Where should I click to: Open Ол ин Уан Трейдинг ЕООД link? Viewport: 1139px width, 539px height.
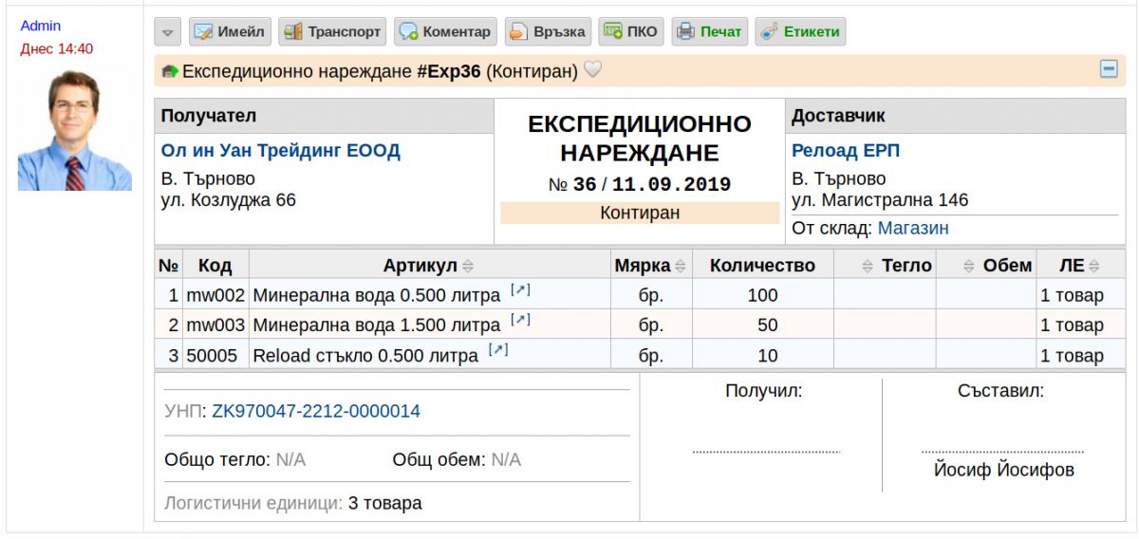pos(281,151)
